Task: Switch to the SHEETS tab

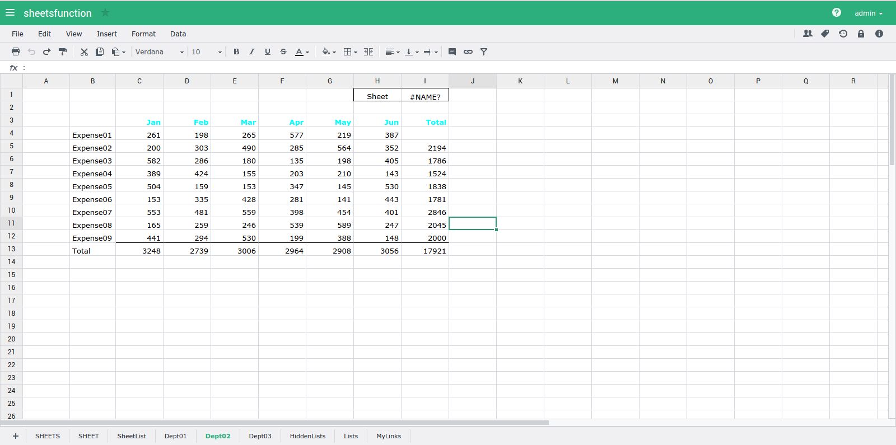Action: tap(48, 436)
